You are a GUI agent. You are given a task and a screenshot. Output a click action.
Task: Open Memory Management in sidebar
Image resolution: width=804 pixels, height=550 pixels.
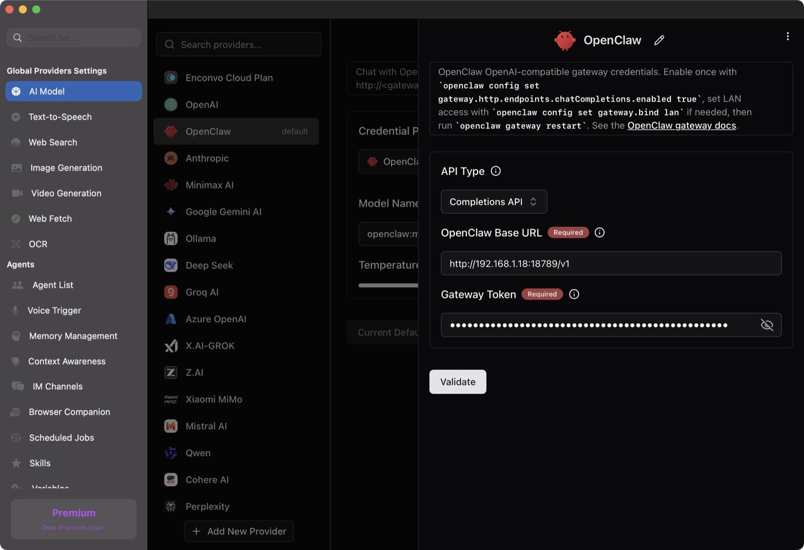click(74, 336)
